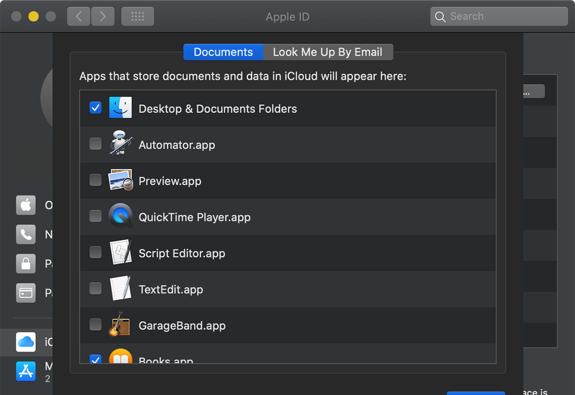Image resolution: width=575 pixels, height=395 pixels.
Task: Click the Preview app icon
Action: tap(120, 181)
